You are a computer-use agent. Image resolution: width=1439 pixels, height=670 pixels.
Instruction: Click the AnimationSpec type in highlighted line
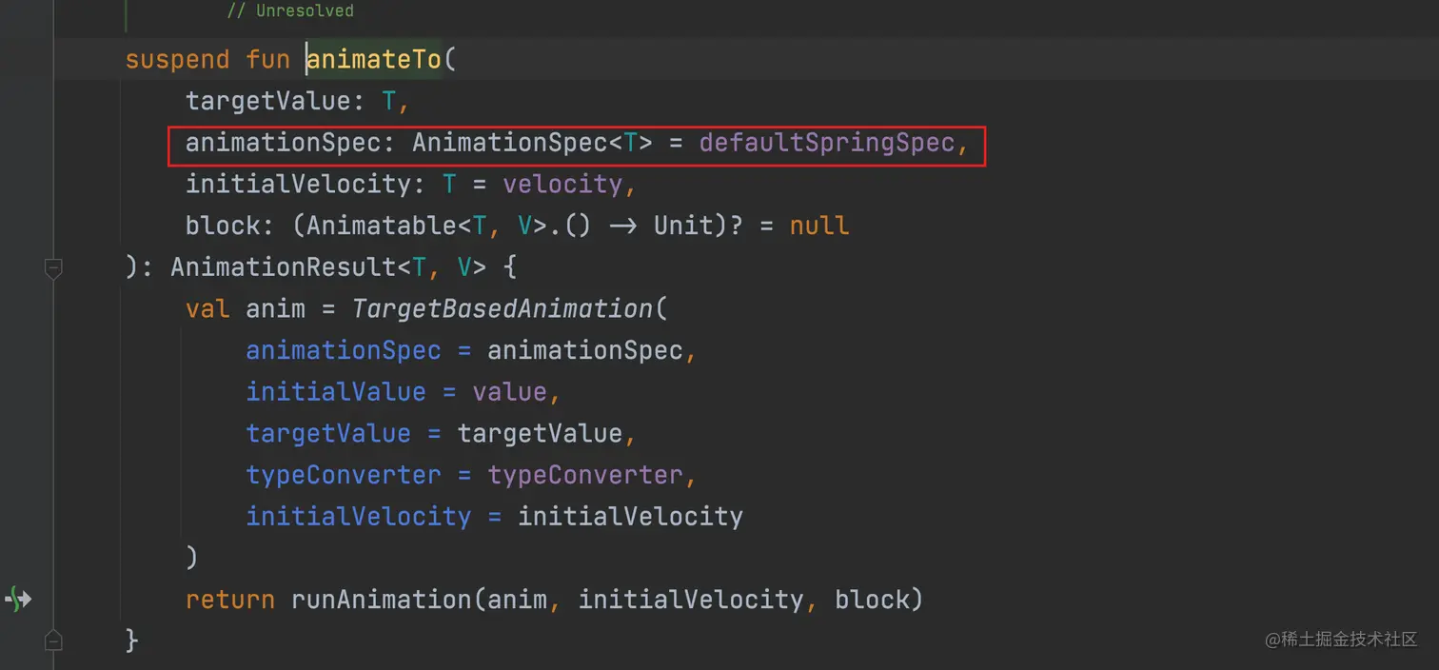(510, 143)
